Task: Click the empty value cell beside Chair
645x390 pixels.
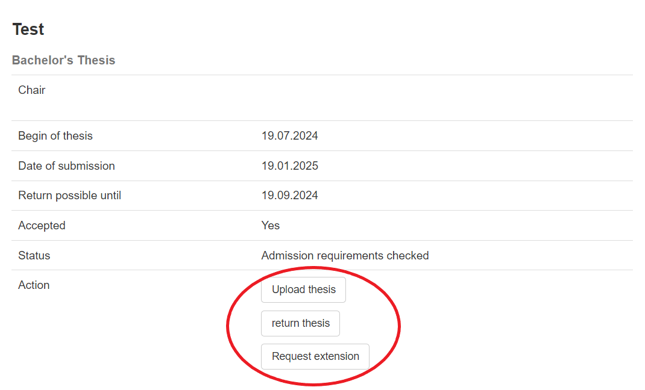Action: click(x=422, y=97)
